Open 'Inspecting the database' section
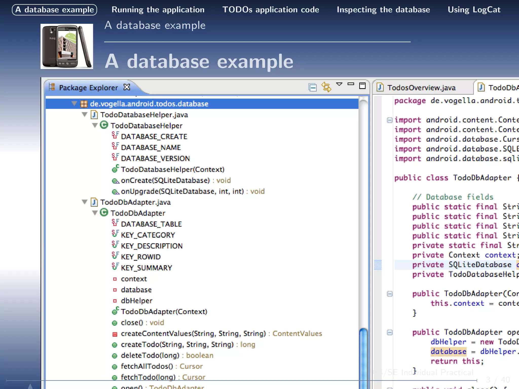The image size is (519, 389). pos(383,10)
